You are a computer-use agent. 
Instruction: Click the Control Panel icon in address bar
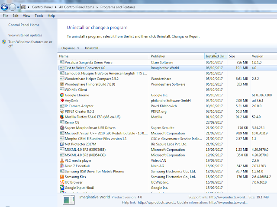pyautogui.click(x=23, y=7)
